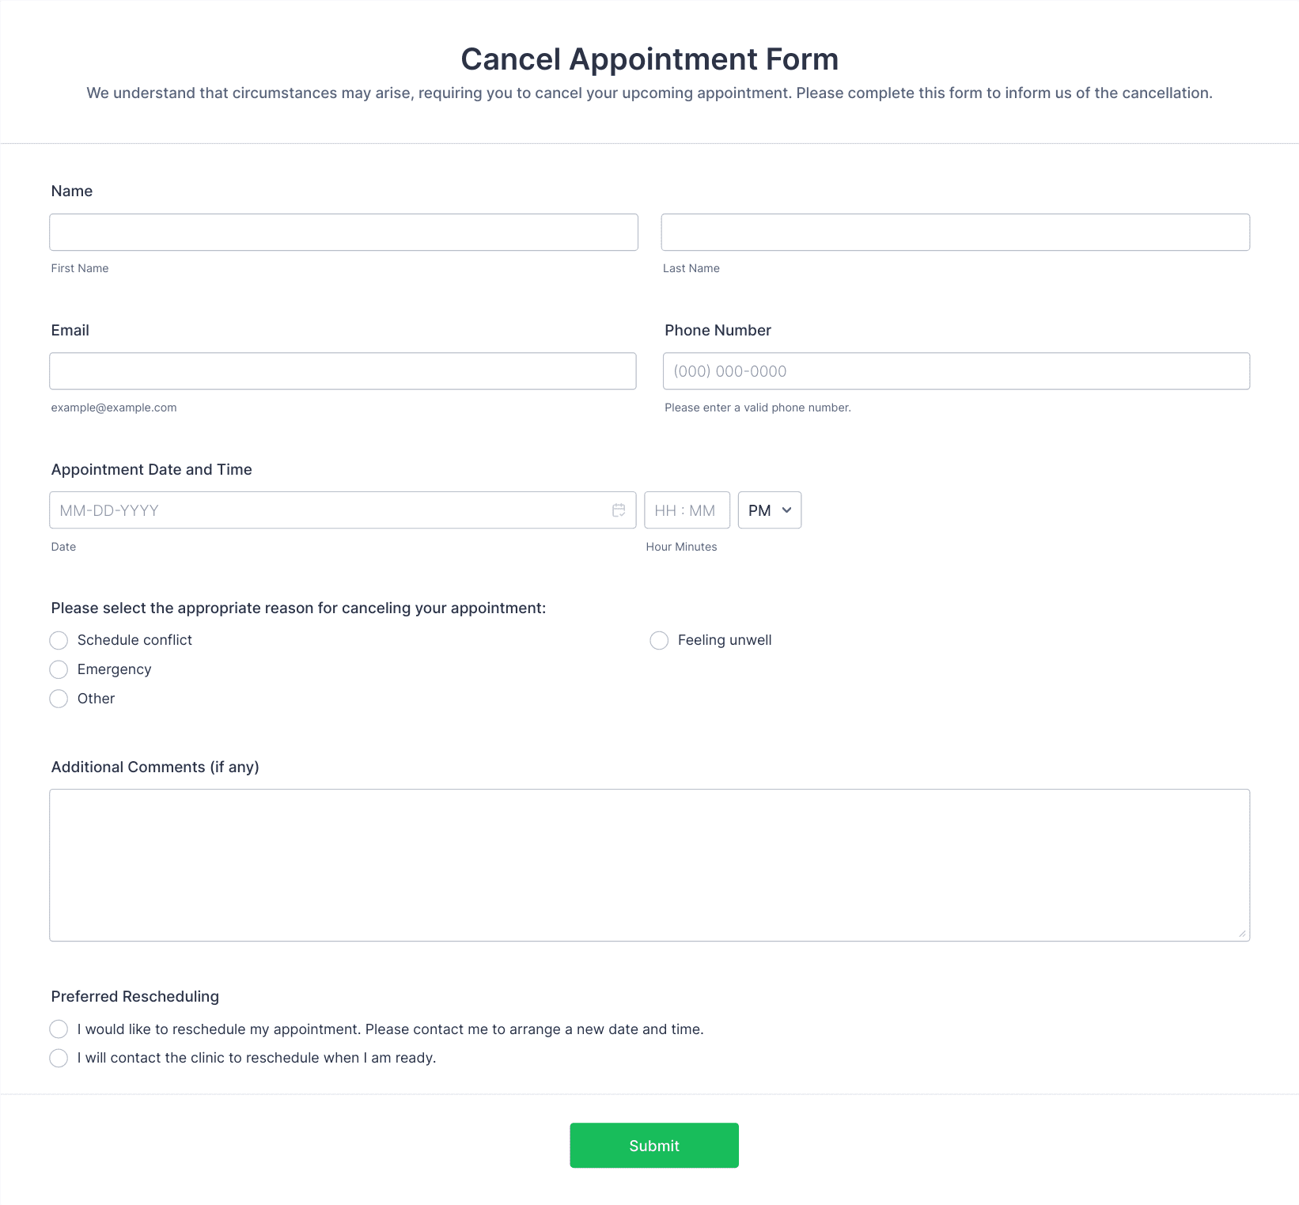Expand the AM/PM dropdown
The width and height of the screenshot is (1299, 1205).
[x=770, y=510]
